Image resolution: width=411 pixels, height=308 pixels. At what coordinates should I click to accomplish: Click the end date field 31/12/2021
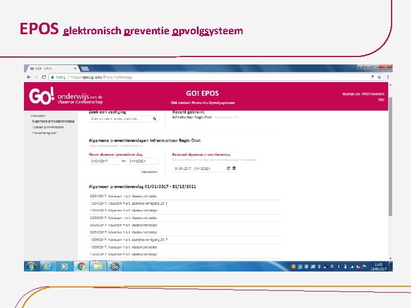[x=143, y=161]
